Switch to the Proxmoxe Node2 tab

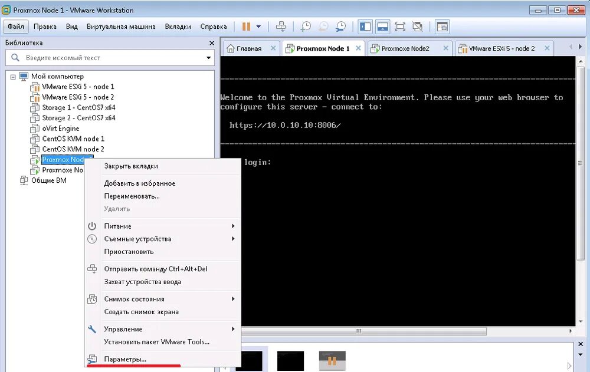[405, 48]
